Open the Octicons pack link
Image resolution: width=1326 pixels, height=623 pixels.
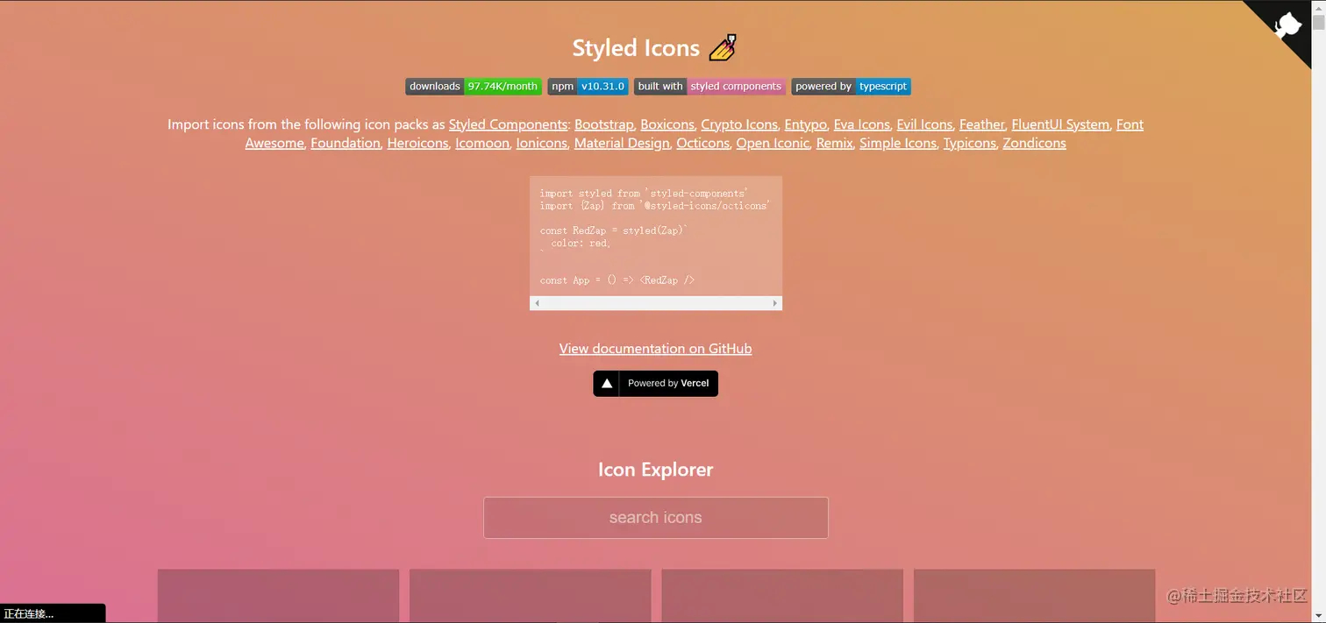702,143
